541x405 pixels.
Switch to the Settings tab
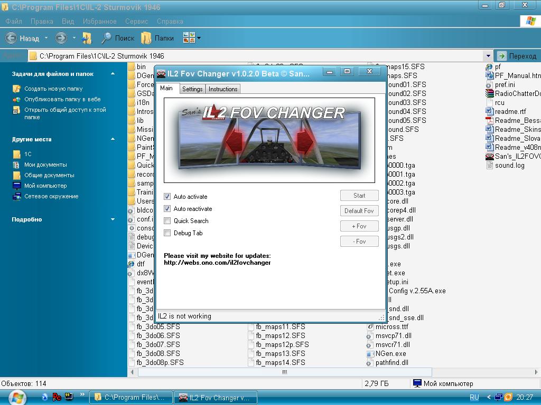[x=192, y=89]
